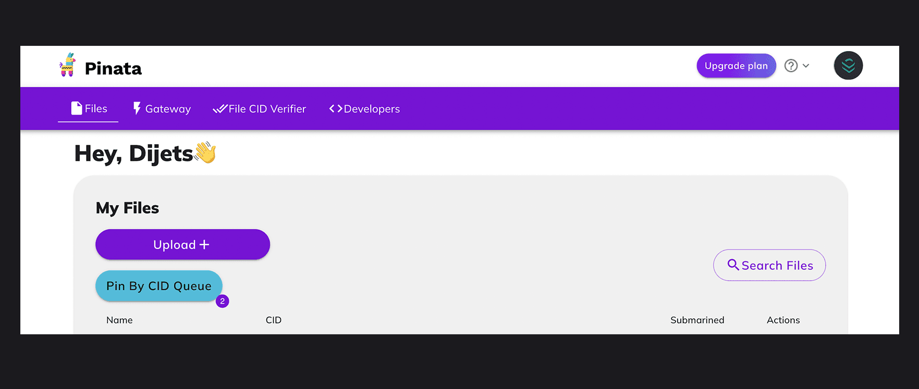Click the Pinata llama logo icon

coord(67,65)
